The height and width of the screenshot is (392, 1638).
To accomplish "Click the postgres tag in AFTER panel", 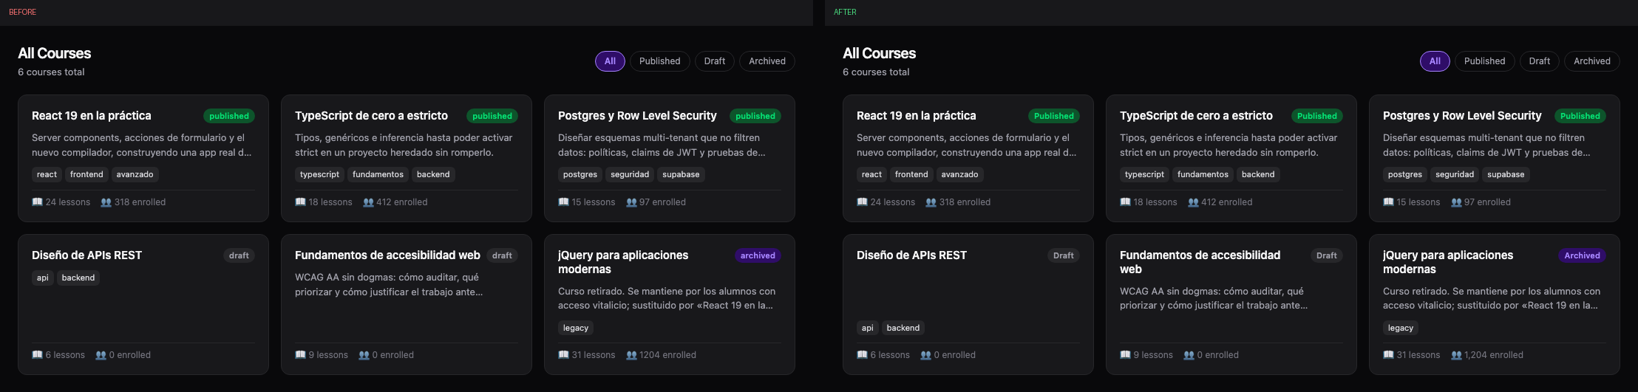I will click(1404, 175).
